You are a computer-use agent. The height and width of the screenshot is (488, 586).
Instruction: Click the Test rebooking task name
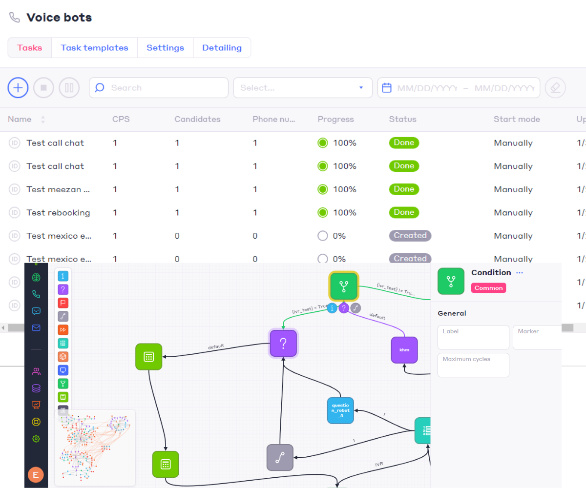[x=58, y=213]
